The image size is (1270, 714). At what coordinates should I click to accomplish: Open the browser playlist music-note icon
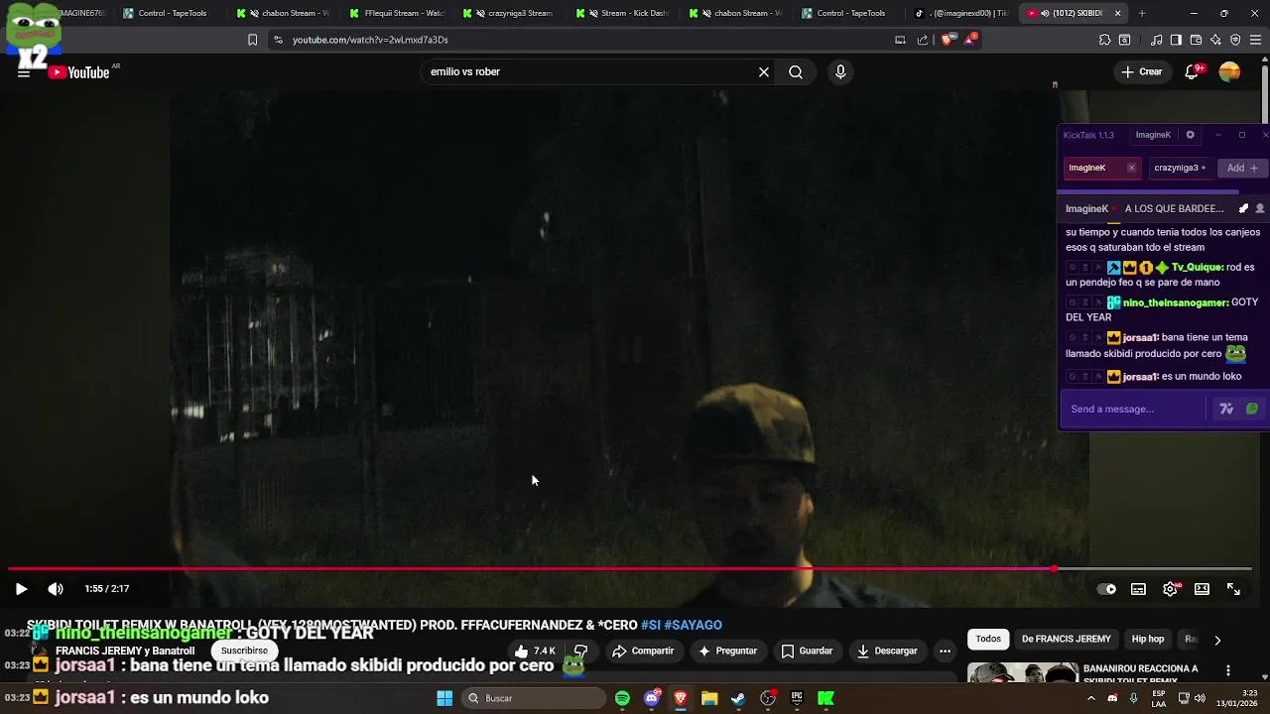tap(1156, 40)
